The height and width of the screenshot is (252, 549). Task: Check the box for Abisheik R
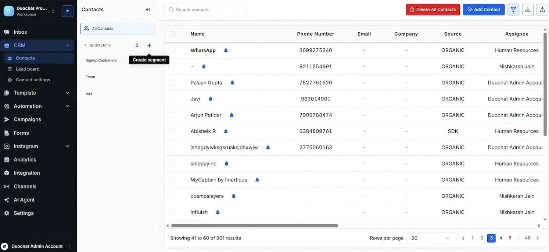[172, 131]
